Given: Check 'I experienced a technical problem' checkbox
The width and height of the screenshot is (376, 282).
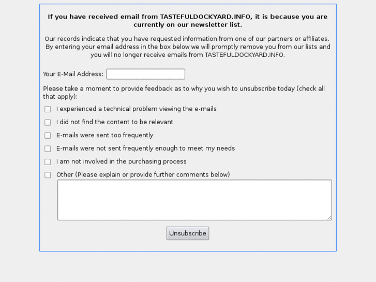Looking at the screenshot, I should coord(48,109).
